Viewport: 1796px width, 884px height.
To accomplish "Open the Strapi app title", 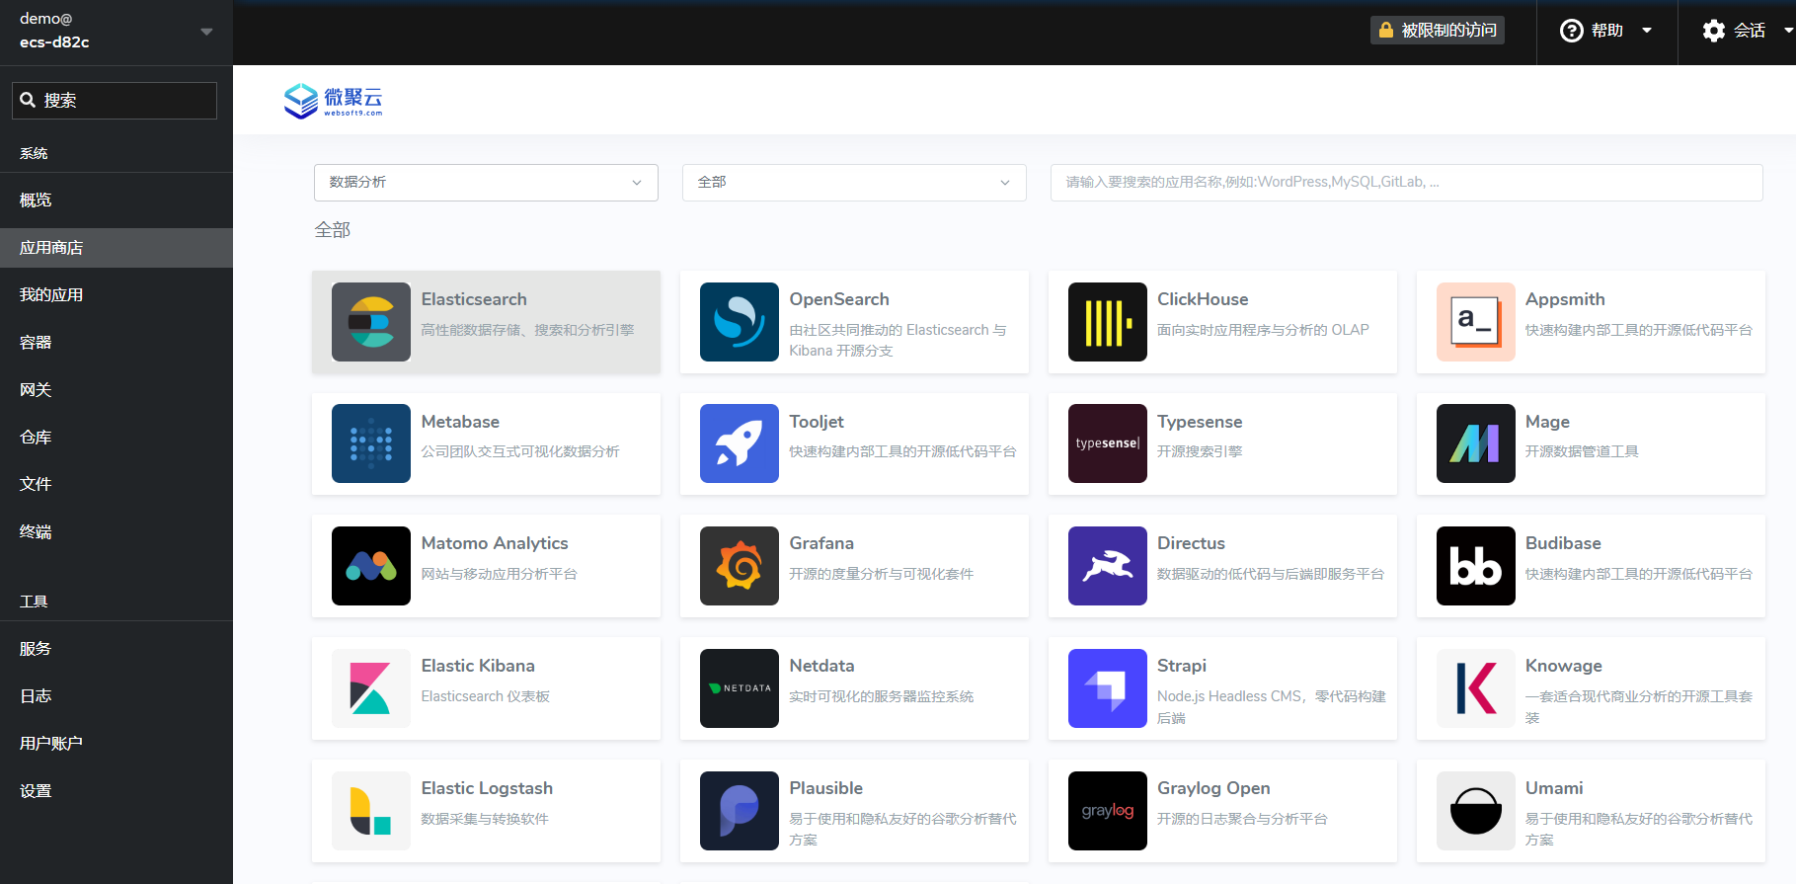I will coord(1182,666).
